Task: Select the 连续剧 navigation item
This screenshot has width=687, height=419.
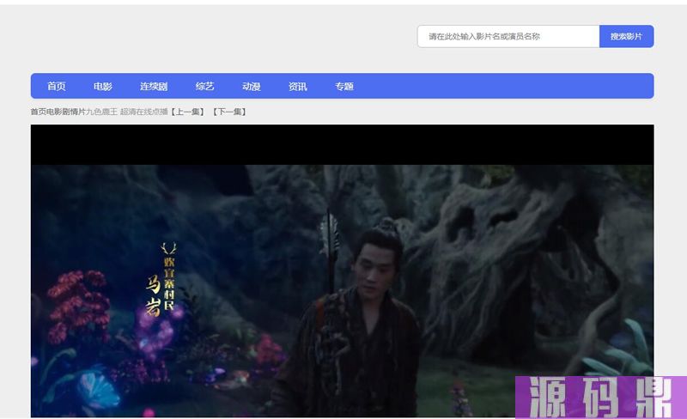Action: tap(154, 87)
